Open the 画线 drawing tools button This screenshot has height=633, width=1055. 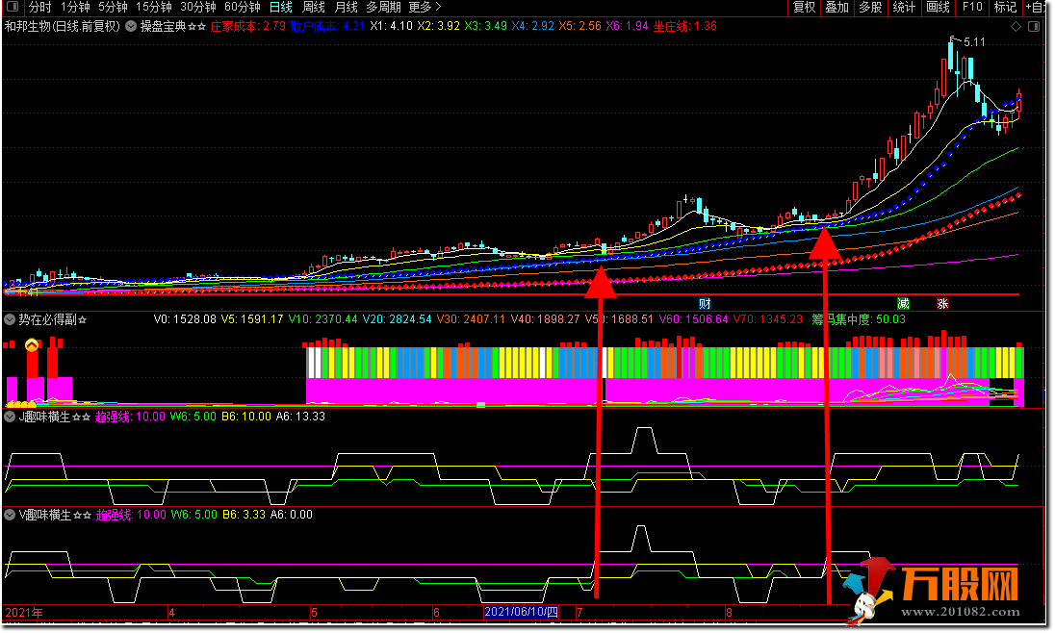tap(938, 7)
